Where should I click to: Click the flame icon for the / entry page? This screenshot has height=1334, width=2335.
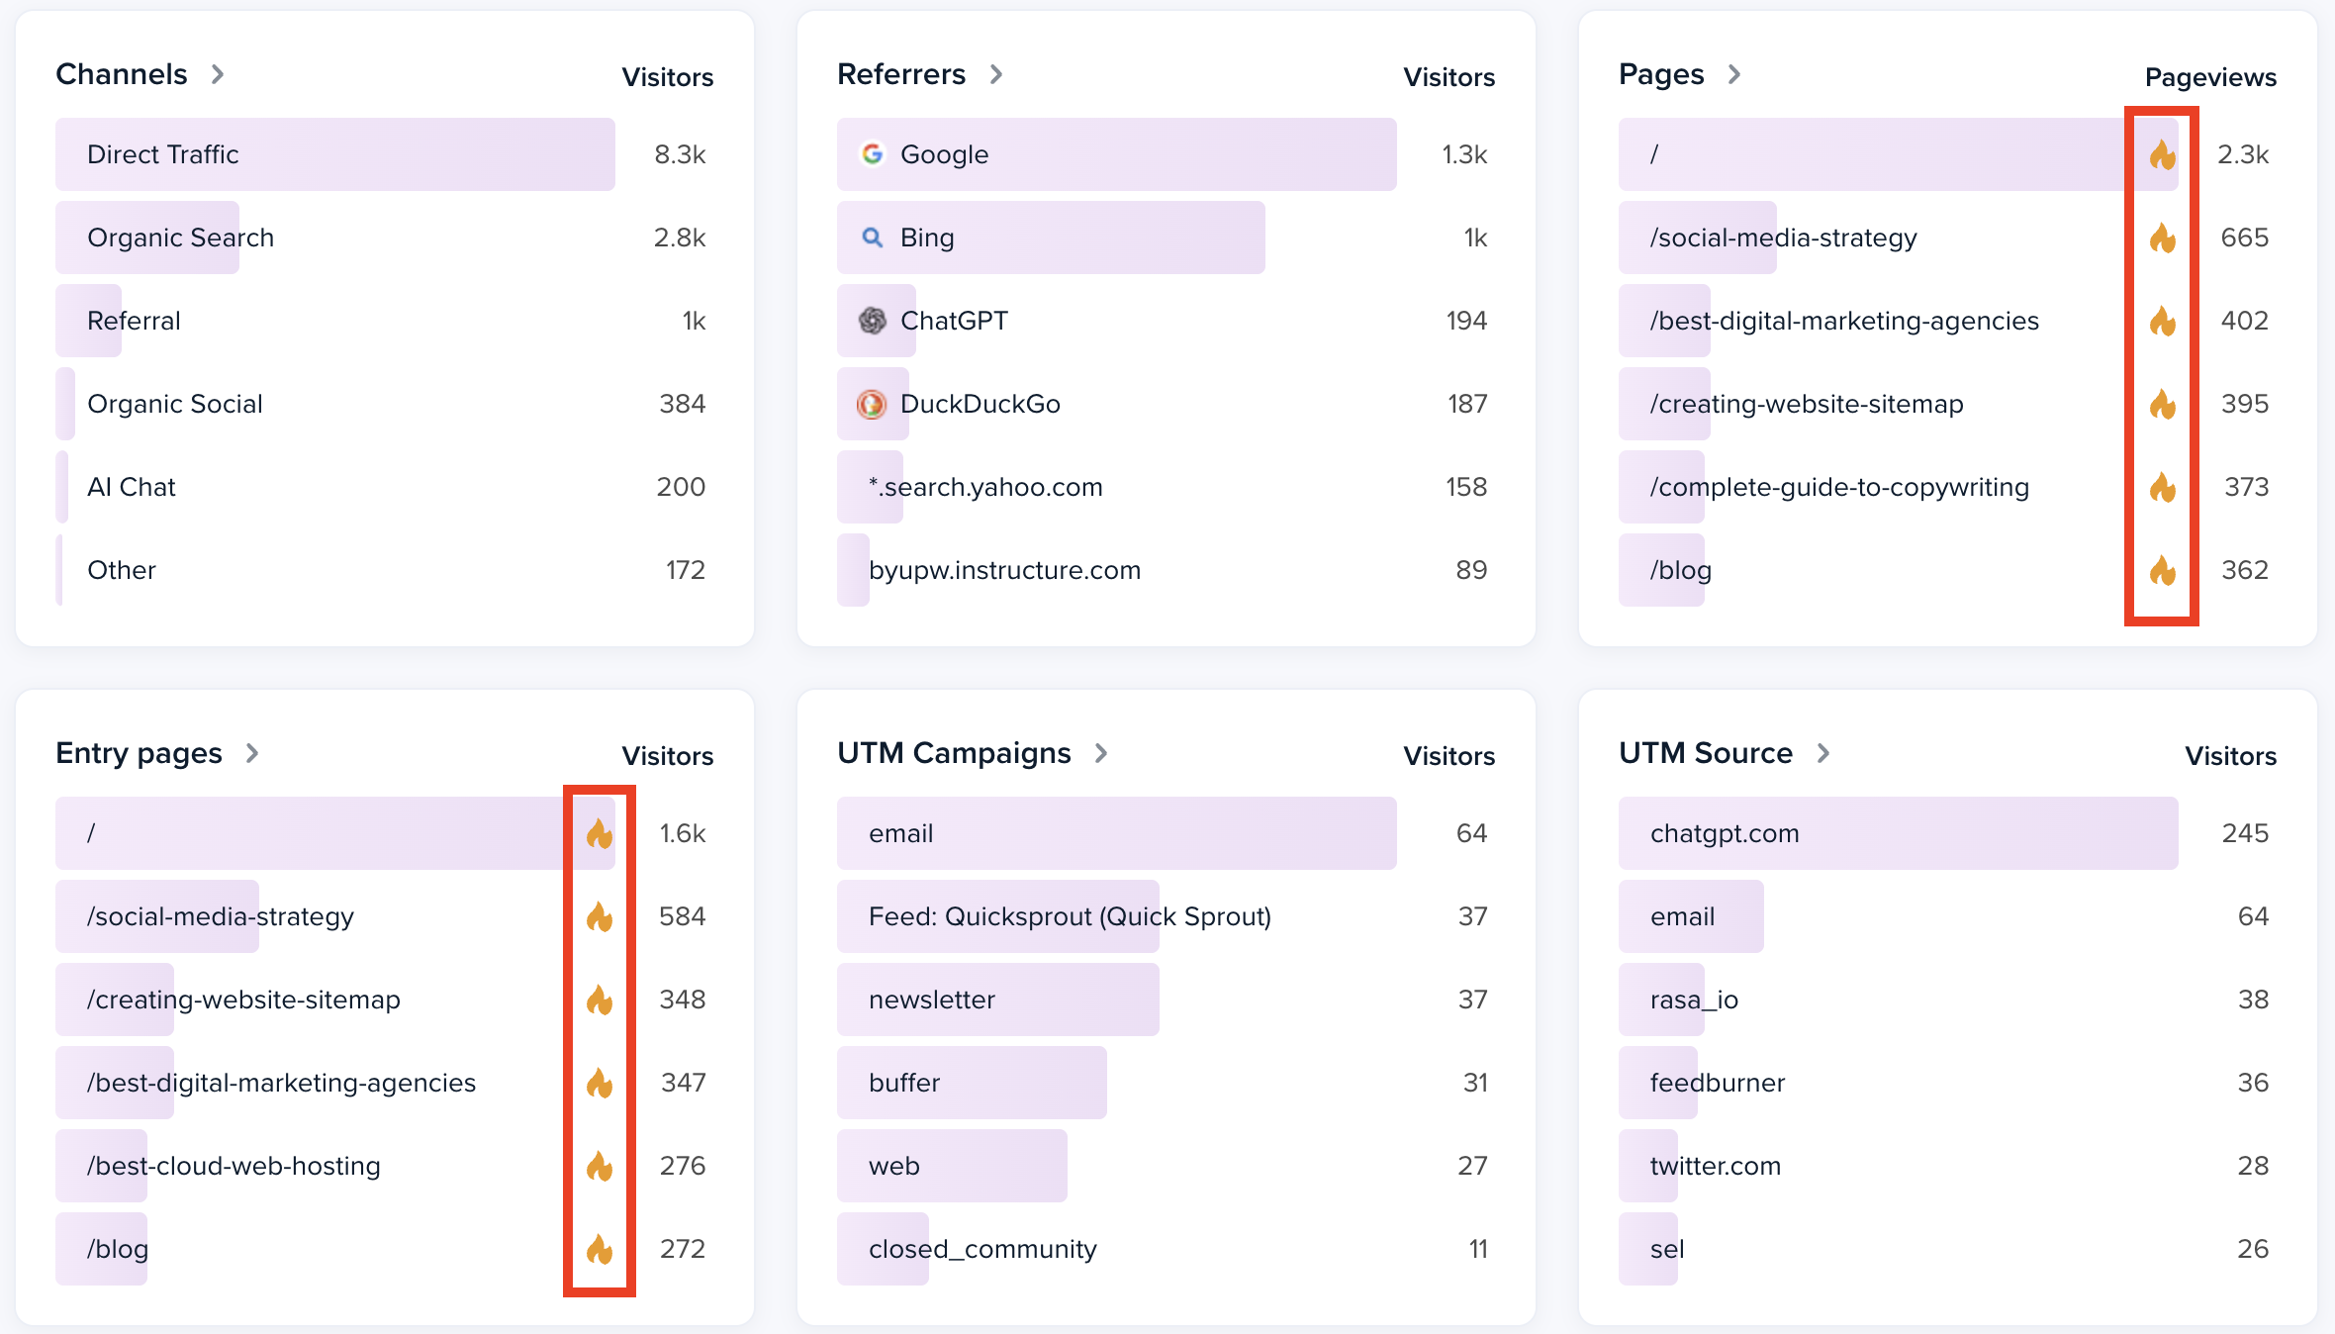600,833
